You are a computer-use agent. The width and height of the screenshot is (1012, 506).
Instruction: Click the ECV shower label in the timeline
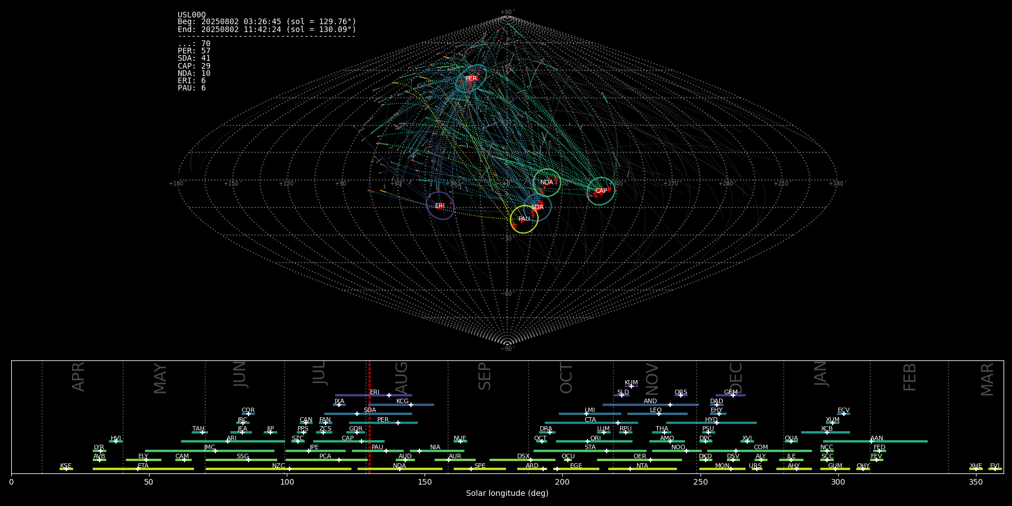click(843, 410)
